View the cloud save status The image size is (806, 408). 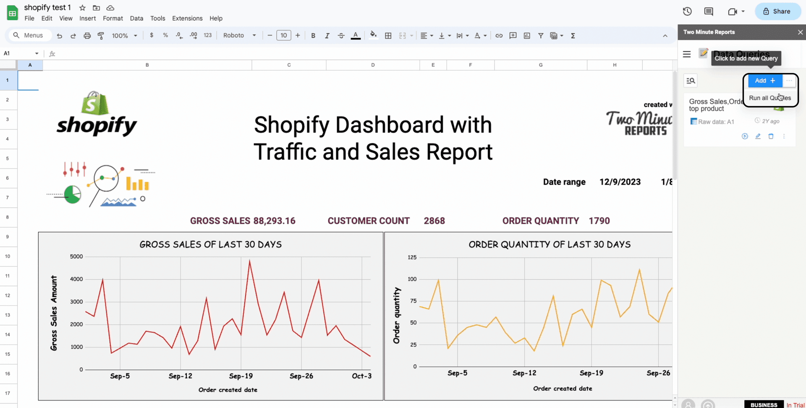click(x=110, y=8)
